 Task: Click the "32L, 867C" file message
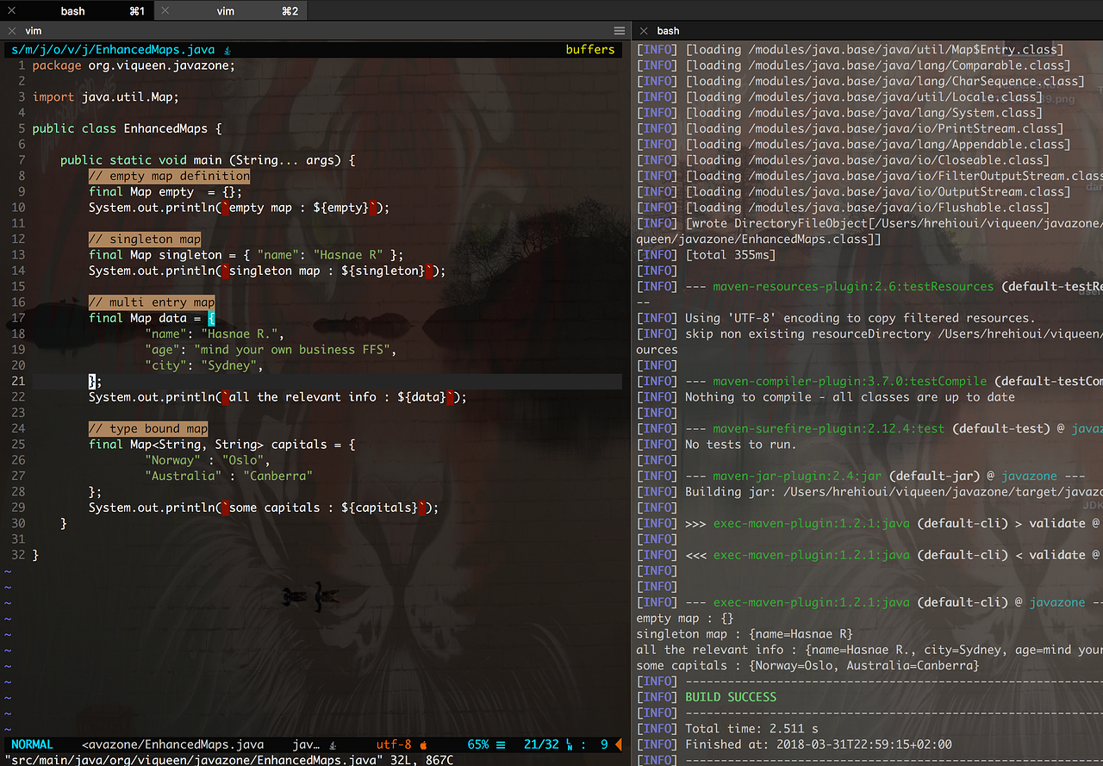(419, 760)
